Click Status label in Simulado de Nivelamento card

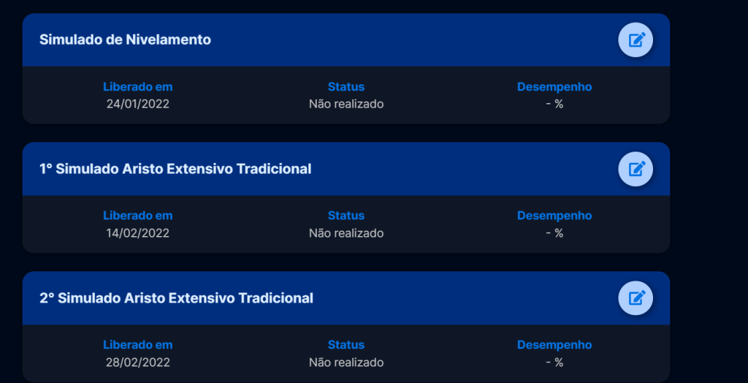(346, 87)
